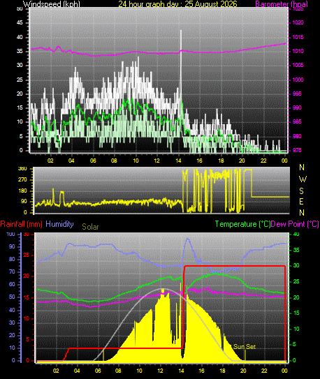320x379 pixels.
Task: Click the tall white wind gust spike
Action: 181,63
